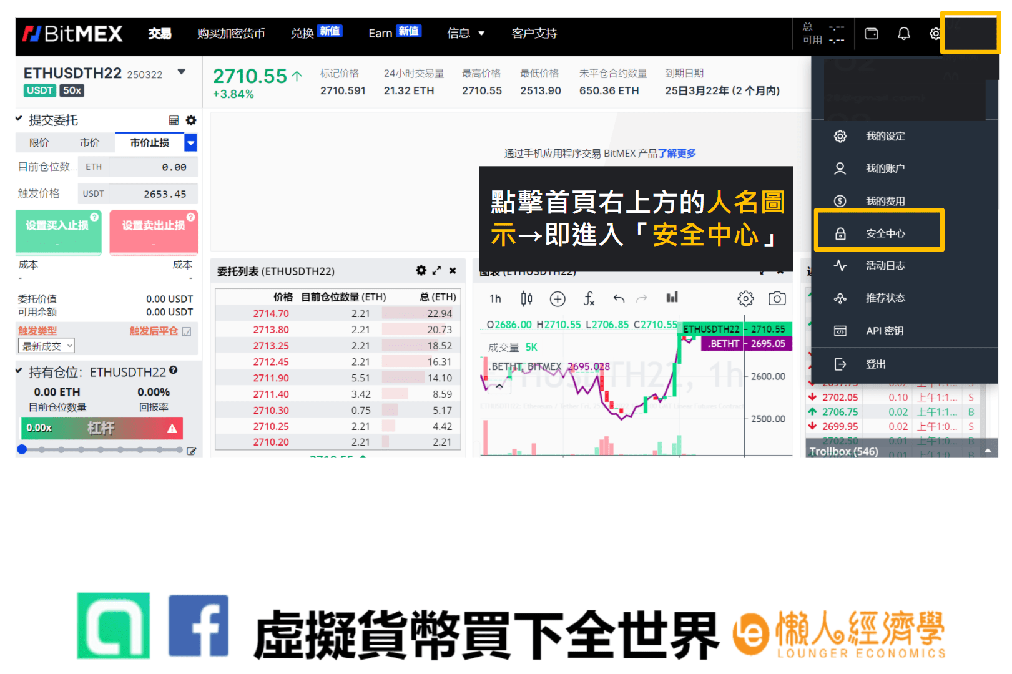1012x674 pixels.
Task: Open notifications bell
Action: [904, 34]
